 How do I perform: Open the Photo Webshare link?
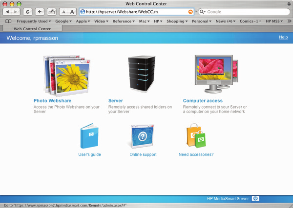point(52,101)
